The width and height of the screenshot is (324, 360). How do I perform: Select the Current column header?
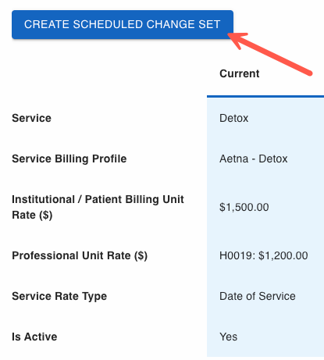(x=240, y=73)
